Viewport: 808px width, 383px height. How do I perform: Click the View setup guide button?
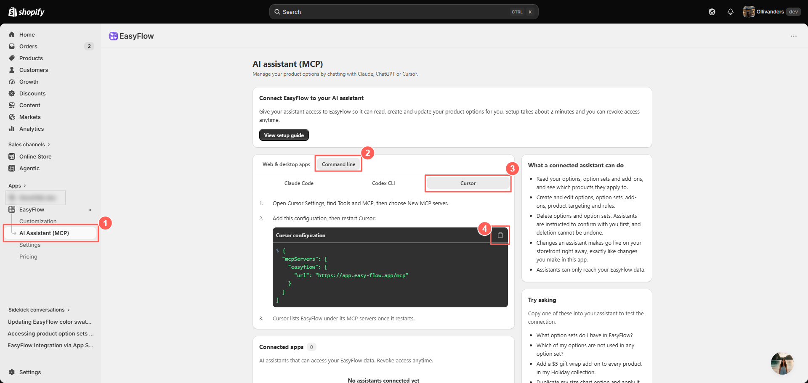(x=284, y=135)
